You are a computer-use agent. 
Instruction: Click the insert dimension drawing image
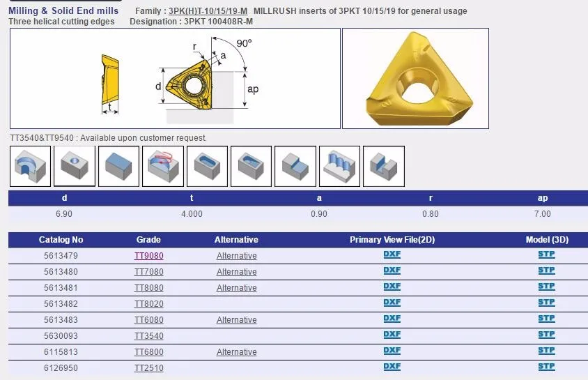coord(175,78)
